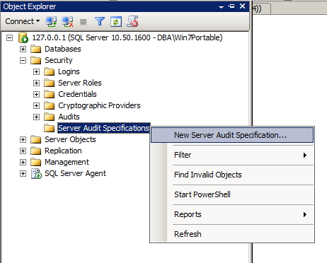The height and width of the screenshot is (263, 327).
Task: Select Start PowerShell menu entry
Action: [232, 194]
